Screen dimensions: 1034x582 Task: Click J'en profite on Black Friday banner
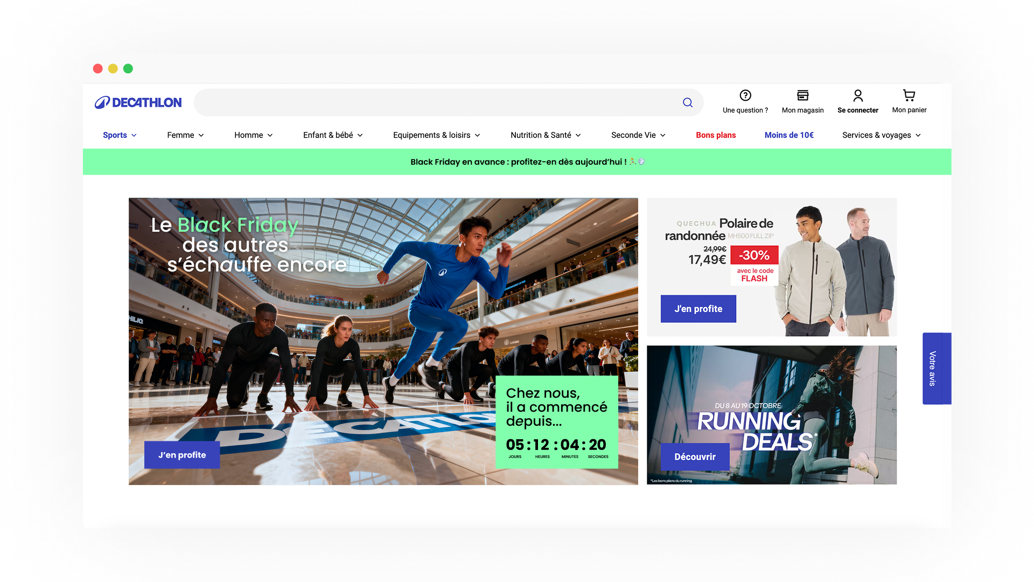(x=182, y=455)
